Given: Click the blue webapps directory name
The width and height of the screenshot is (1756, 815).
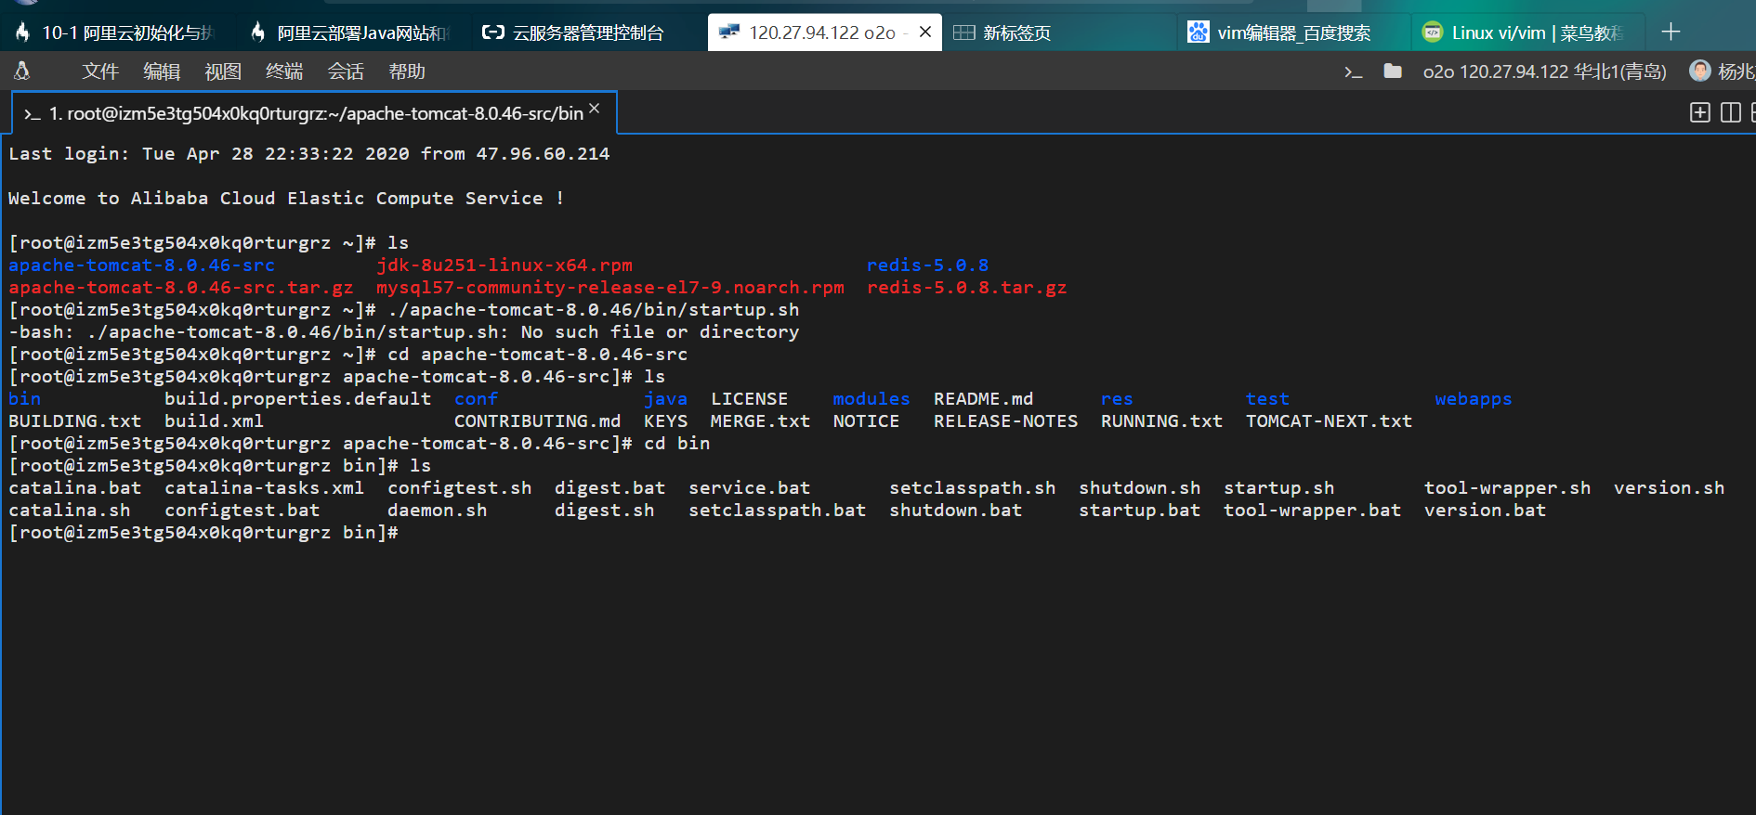Looking at the screenshot, I should pos(1473,398).
